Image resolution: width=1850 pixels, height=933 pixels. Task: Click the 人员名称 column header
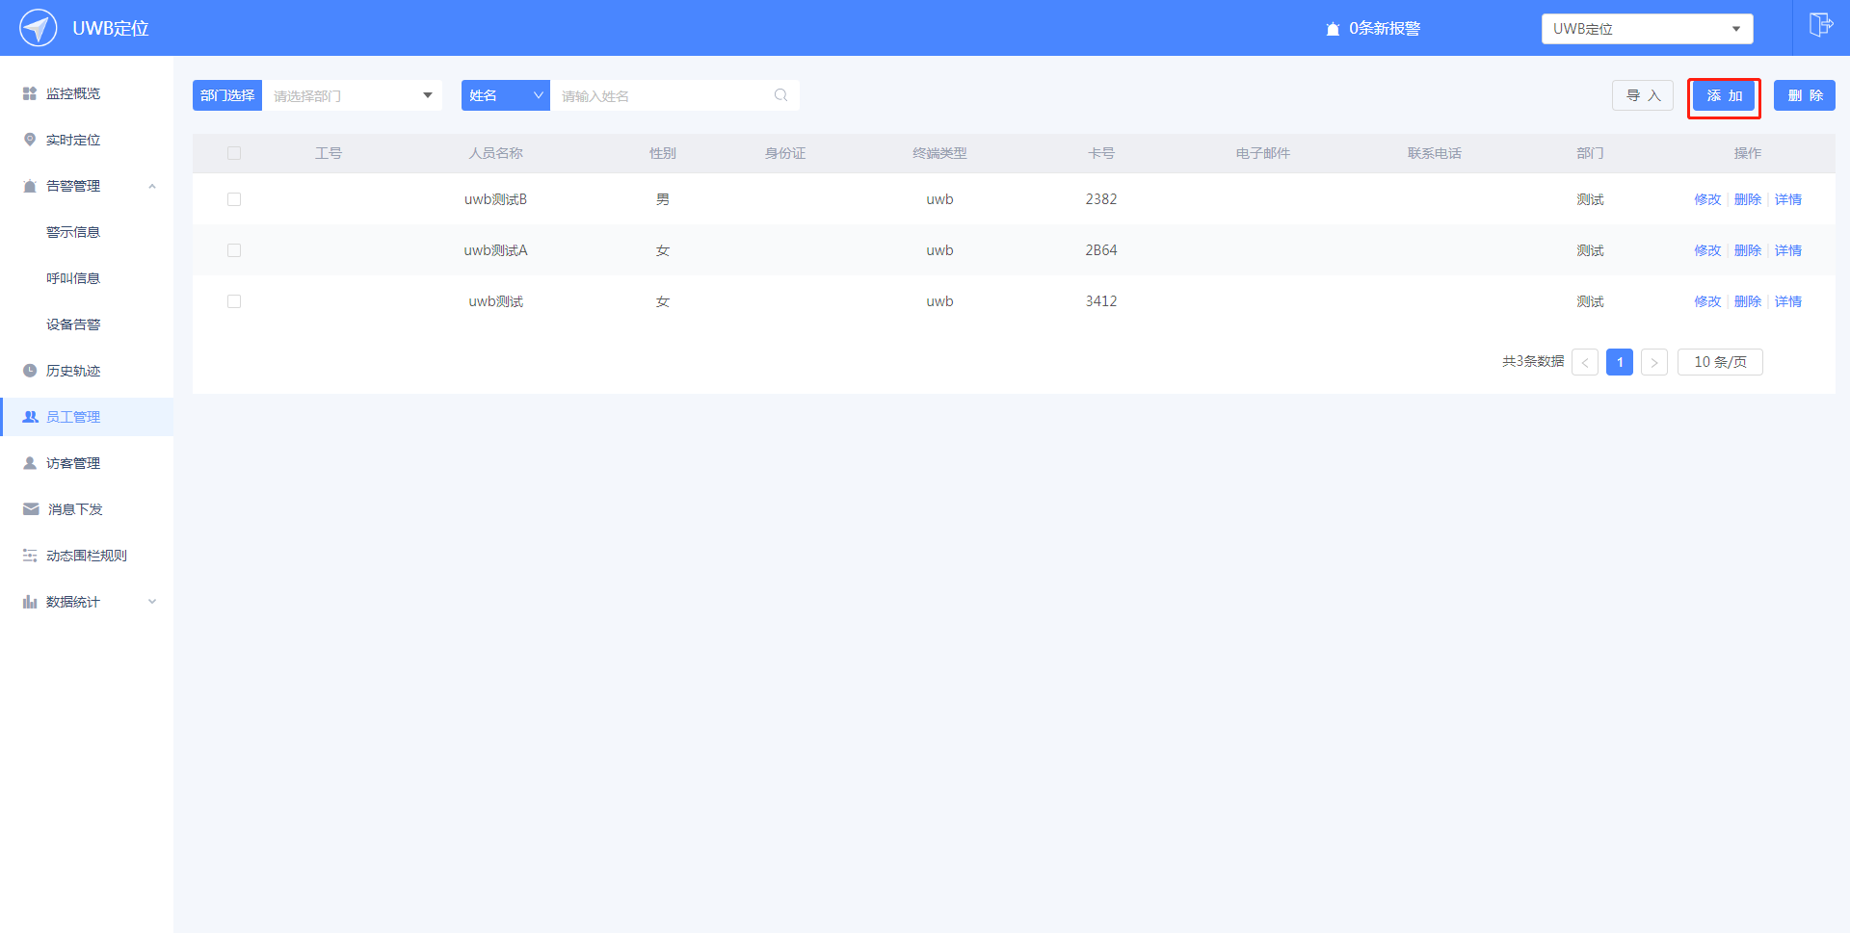tap(496, 153)
